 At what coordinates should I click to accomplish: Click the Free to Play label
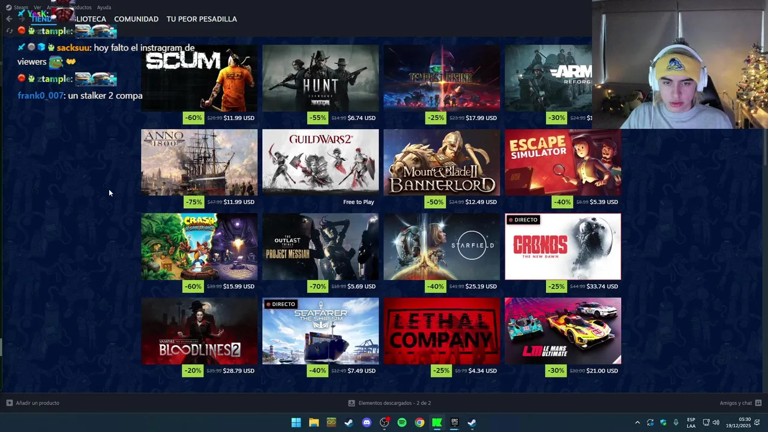pyautogui.click(x=358, y=202)
